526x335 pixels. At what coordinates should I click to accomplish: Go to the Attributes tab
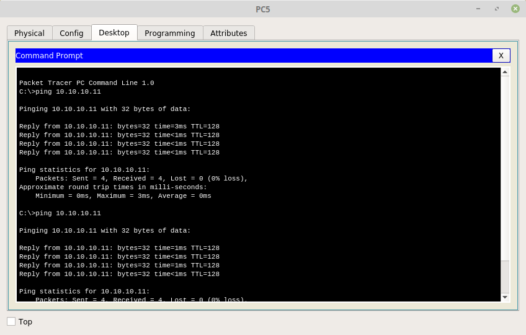point(229,33)
